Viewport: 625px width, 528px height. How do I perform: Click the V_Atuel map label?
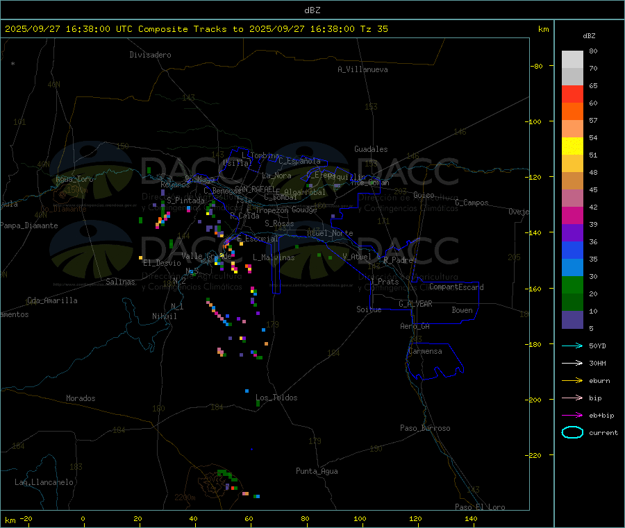pos(357,257)
